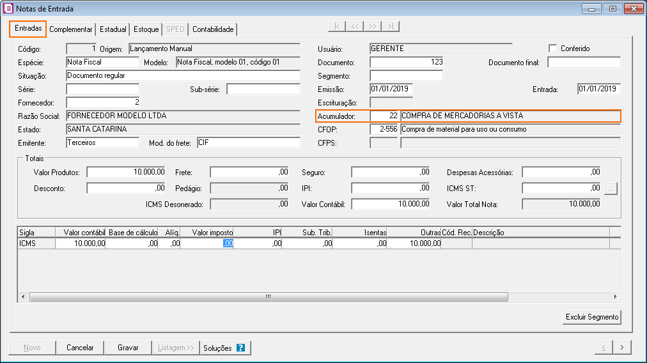Viewport: 647px width, 363px height.
Task: Click the Emitente field showing Terceiros
Action: pyautogui.click(x=102, y=143)
